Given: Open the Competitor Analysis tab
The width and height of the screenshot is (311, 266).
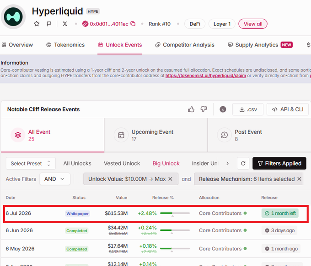Looking at the screenshot, I should tap(185, 45).
